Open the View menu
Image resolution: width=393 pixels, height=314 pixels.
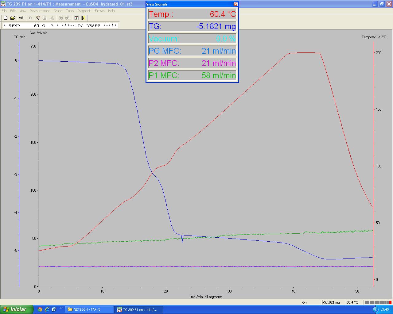[23, 11]
